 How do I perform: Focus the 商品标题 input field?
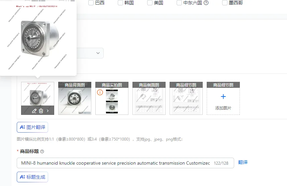[125, 163]
